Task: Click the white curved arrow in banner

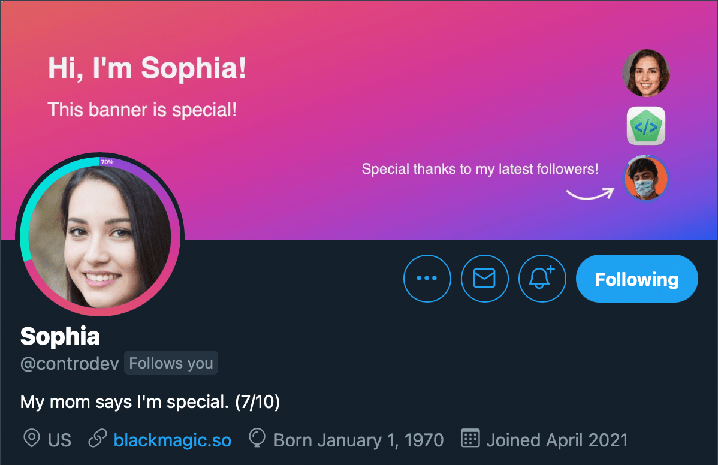Action: coord(590,194)
